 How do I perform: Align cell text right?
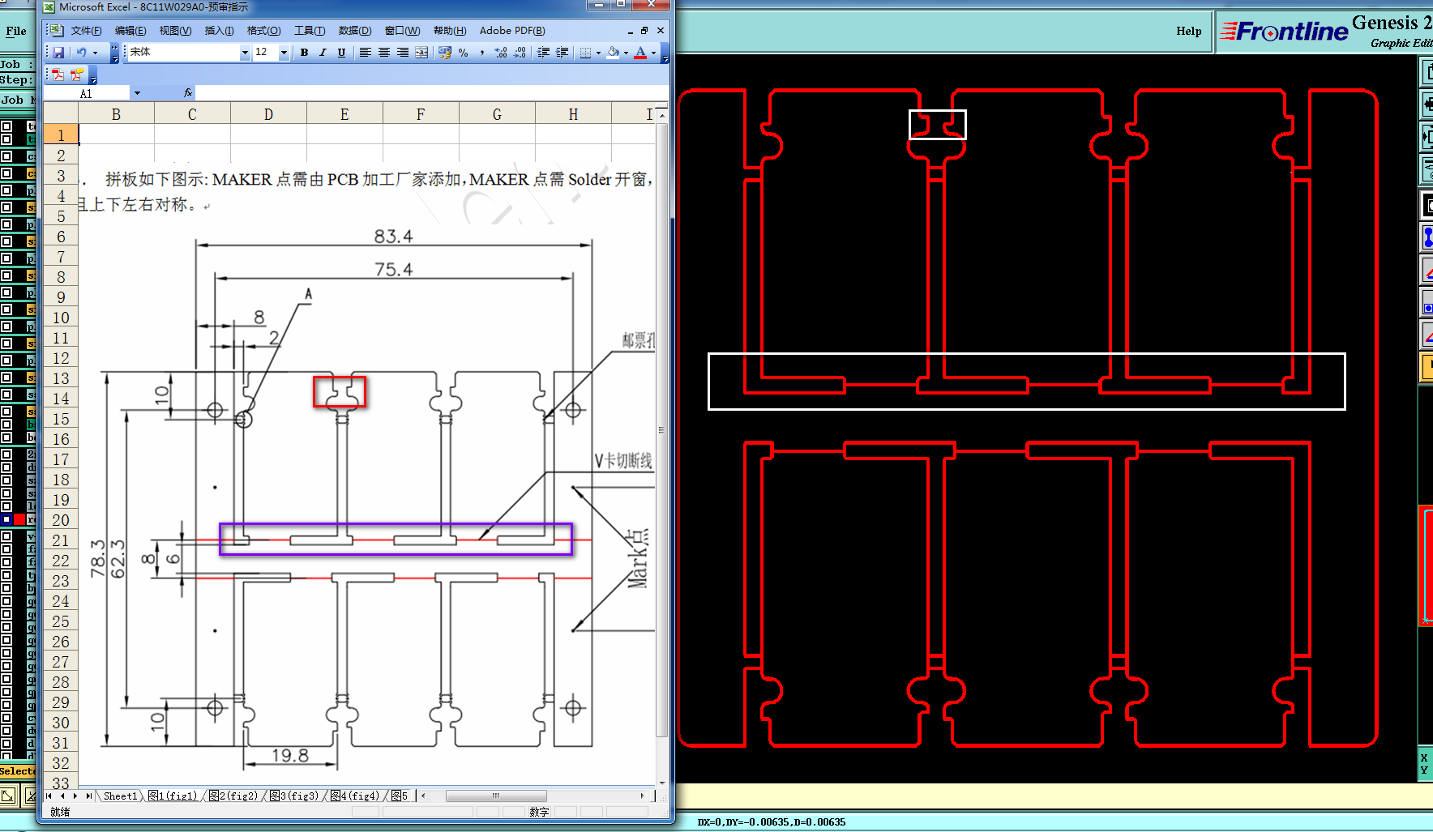pyautogui.click(x=403, y=53)
